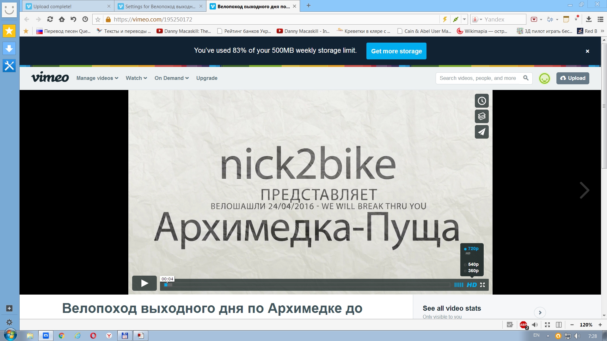Viewport: 607px width, 341px height.
Task: Enter fullscreen using the player's expand icon
Action: pos(482,285)
